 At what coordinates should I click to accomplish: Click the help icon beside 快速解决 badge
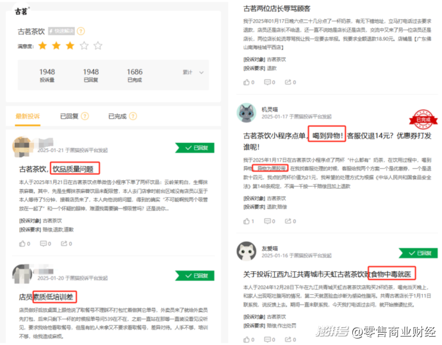(81, 31)
